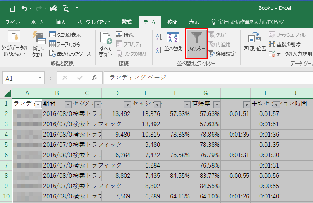Click the 再適用 button
The height and width of the screenshot is (203, 313).
tap(220, 44)
